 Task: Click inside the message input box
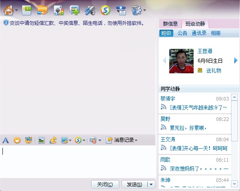pyautogui.click(x=78, y=161)
